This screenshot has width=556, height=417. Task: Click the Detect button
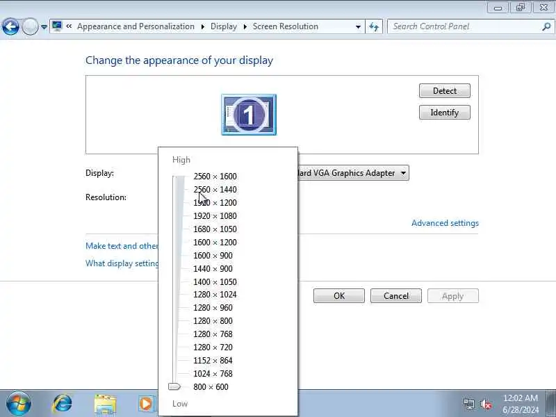coord(445,91)
